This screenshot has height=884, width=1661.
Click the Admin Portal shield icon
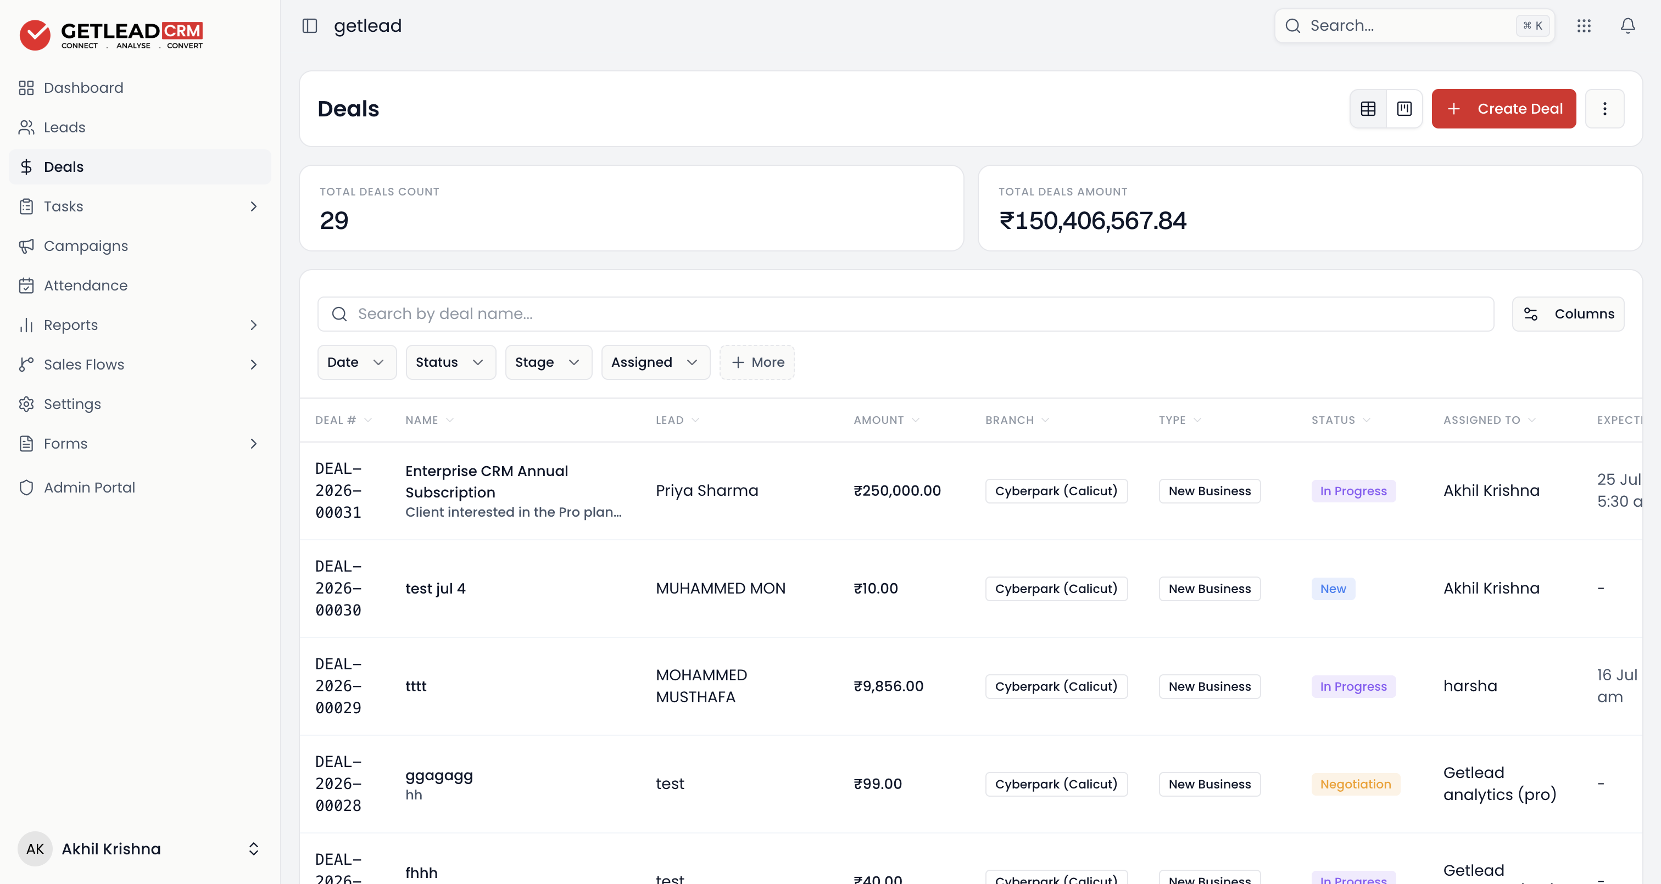click(26, 488)
